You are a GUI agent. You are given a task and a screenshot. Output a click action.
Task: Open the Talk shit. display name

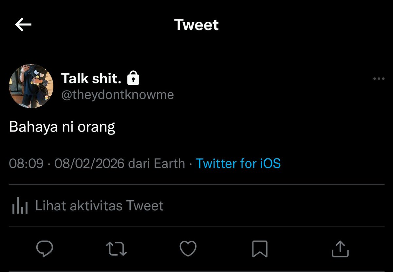click(x=91, y=78)
